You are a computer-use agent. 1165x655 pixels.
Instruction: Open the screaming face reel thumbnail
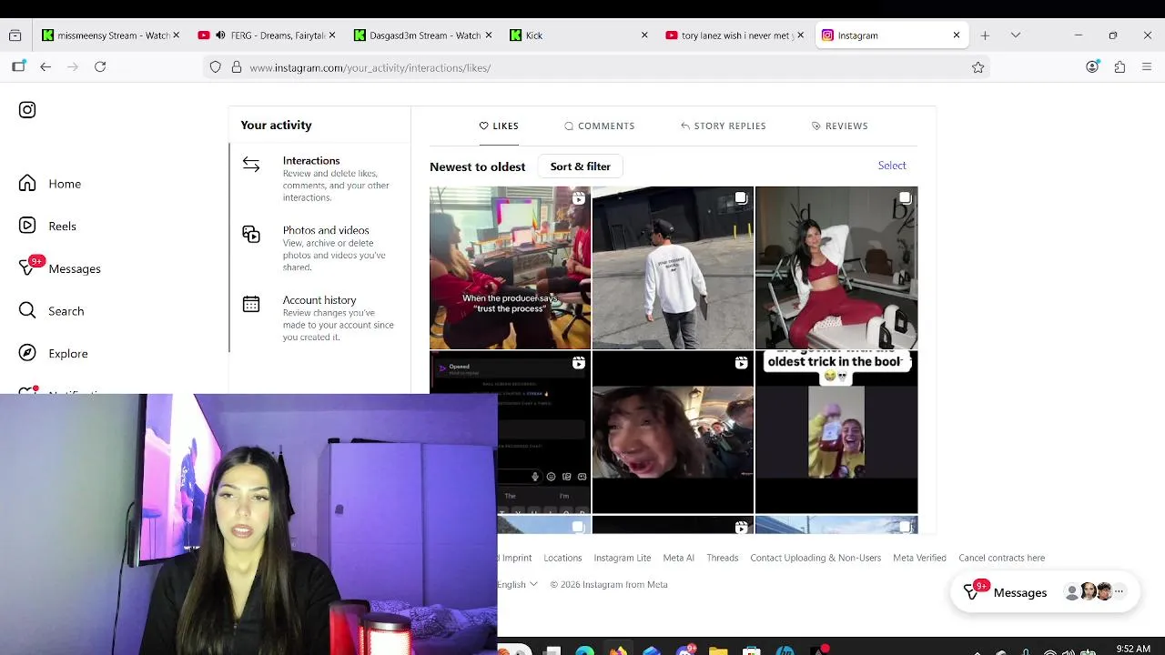(673, 432)
